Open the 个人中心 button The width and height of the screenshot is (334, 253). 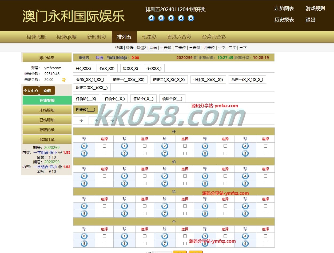pyautogui.click(x=31, y=91)
